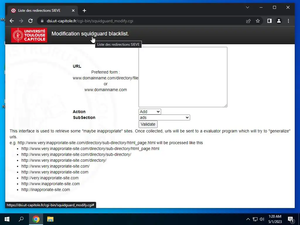The width and height of the screenshot is (300, 225).
Task: Open a new browser tab
Action: click(x=84, y=11)
